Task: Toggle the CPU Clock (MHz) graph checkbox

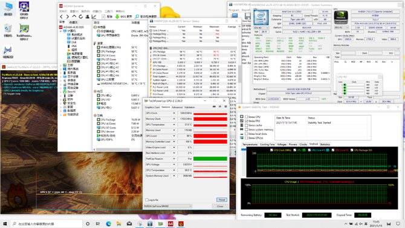Action: point(271,150)
